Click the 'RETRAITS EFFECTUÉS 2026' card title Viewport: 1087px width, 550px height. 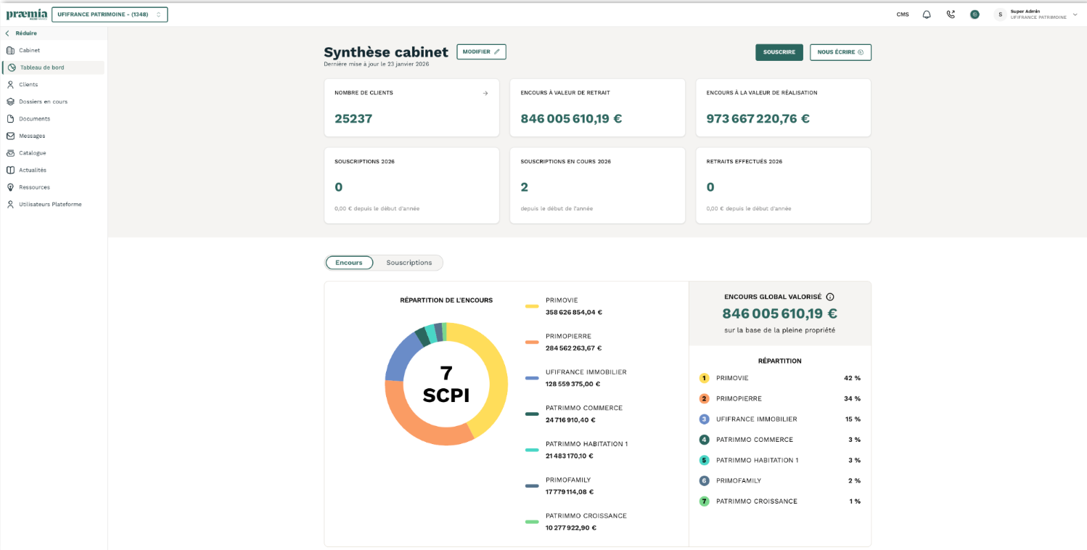[745, 162]
